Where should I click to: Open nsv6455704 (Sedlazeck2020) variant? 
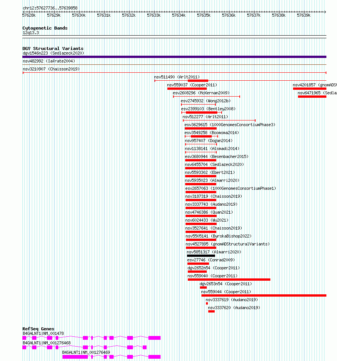click(215, 165)
